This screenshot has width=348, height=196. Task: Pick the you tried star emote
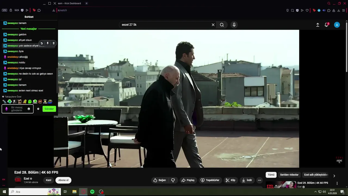click(x=45, y=102)
